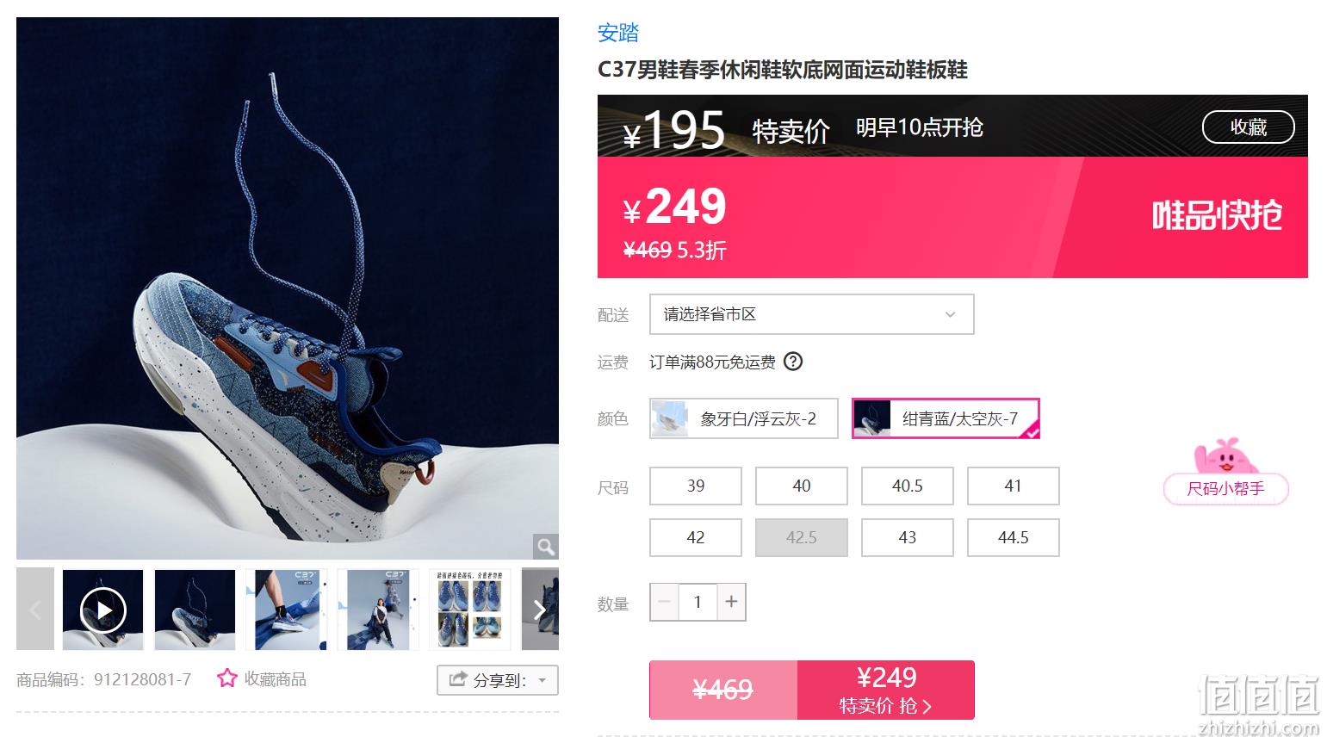The width and height of the screenshot is (1327, 743).
Task: Play the product video thumbnail
Action: (103, 610)
